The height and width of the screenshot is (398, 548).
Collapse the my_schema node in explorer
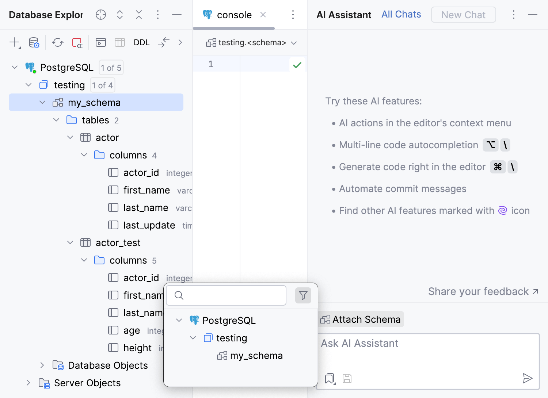42,102
